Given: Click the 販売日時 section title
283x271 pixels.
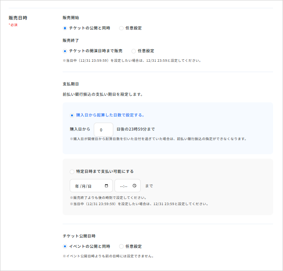Looking at the screenshot, I should tap(18, 18).
